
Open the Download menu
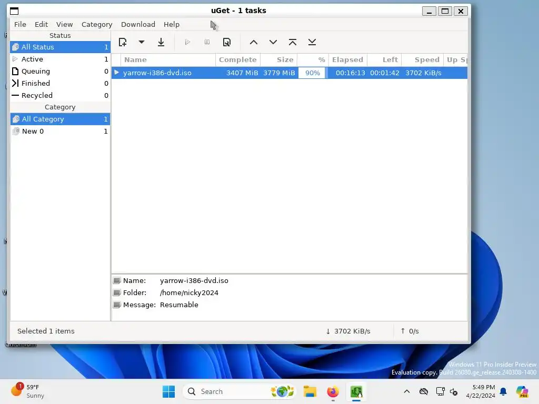[138, 24]
